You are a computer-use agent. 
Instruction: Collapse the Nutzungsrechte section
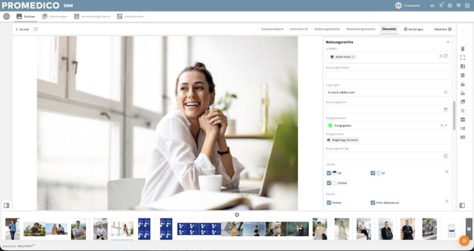448,42
